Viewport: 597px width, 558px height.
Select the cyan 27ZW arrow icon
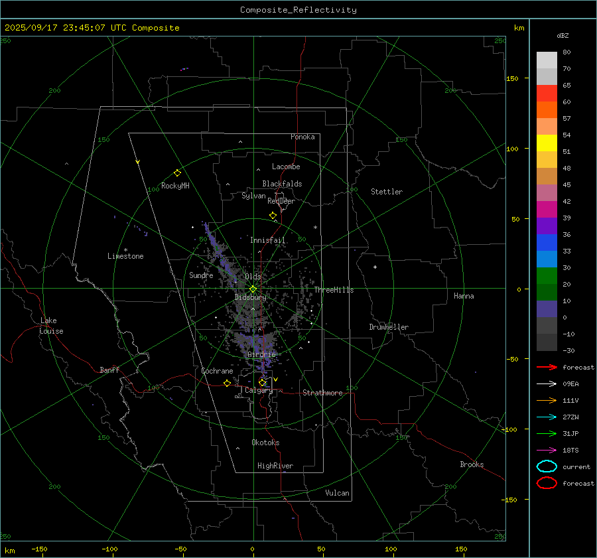click(x=546, y=417)
